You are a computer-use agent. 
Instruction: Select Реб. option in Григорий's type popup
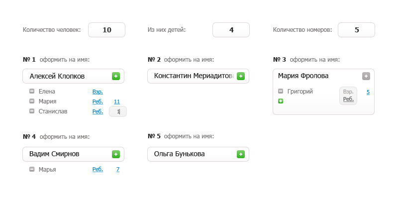(x=348, y=99)
